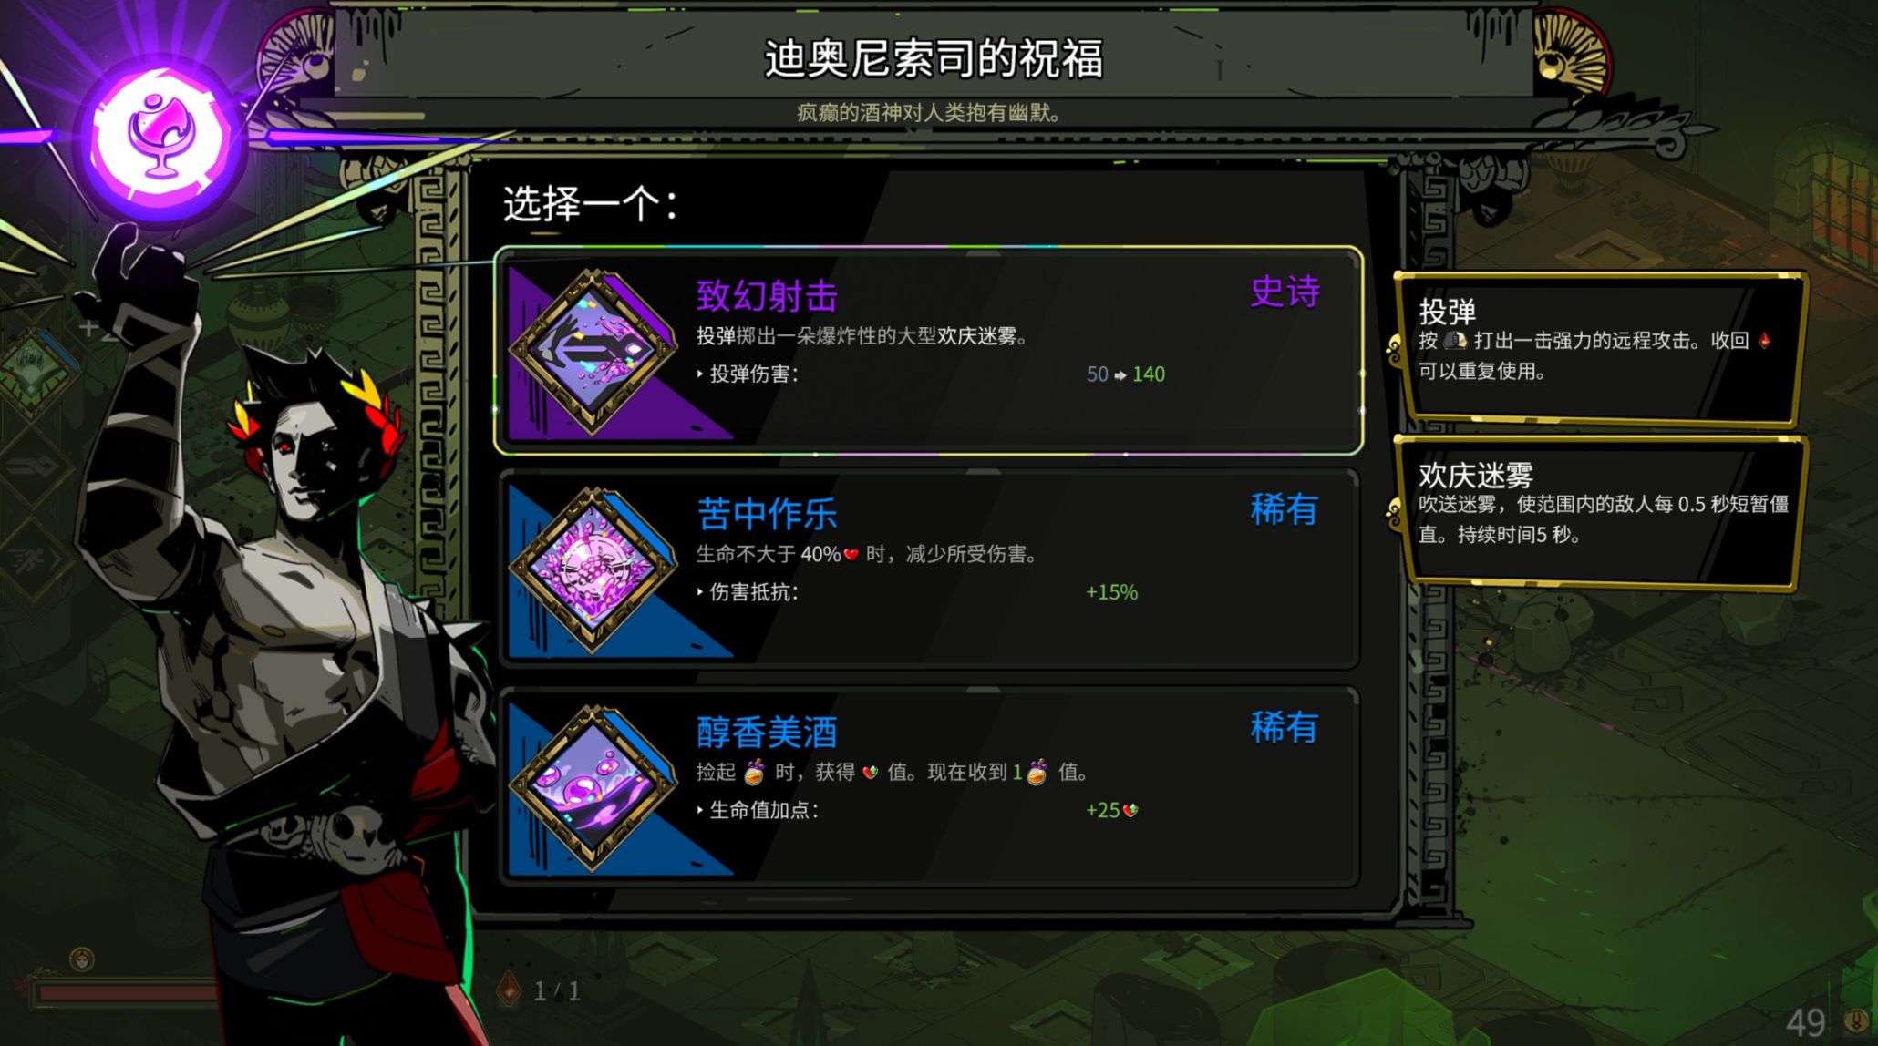Click the small portrait icon above health bar
This screenshot has width=1878, height=1046.
[x=82, y=959]
